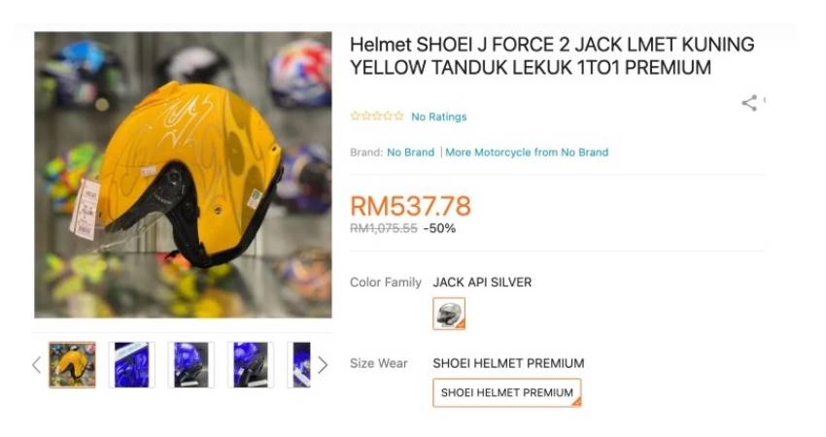Click the -50% discount label
826x437 pixels.
pos(439,228)
